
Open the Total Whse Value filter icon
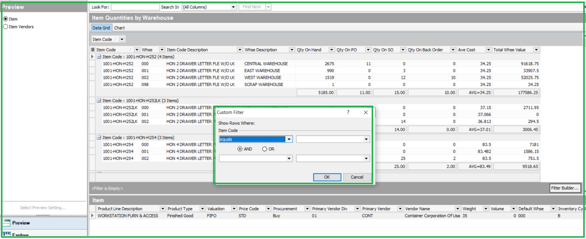(536, 49)
